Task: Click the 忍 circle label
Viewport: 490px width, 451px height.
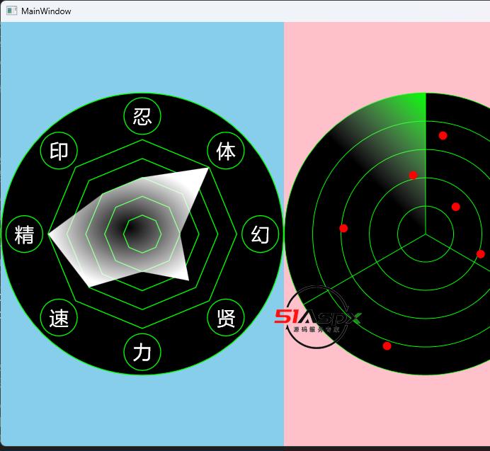Action: click(x=142, y=116)
